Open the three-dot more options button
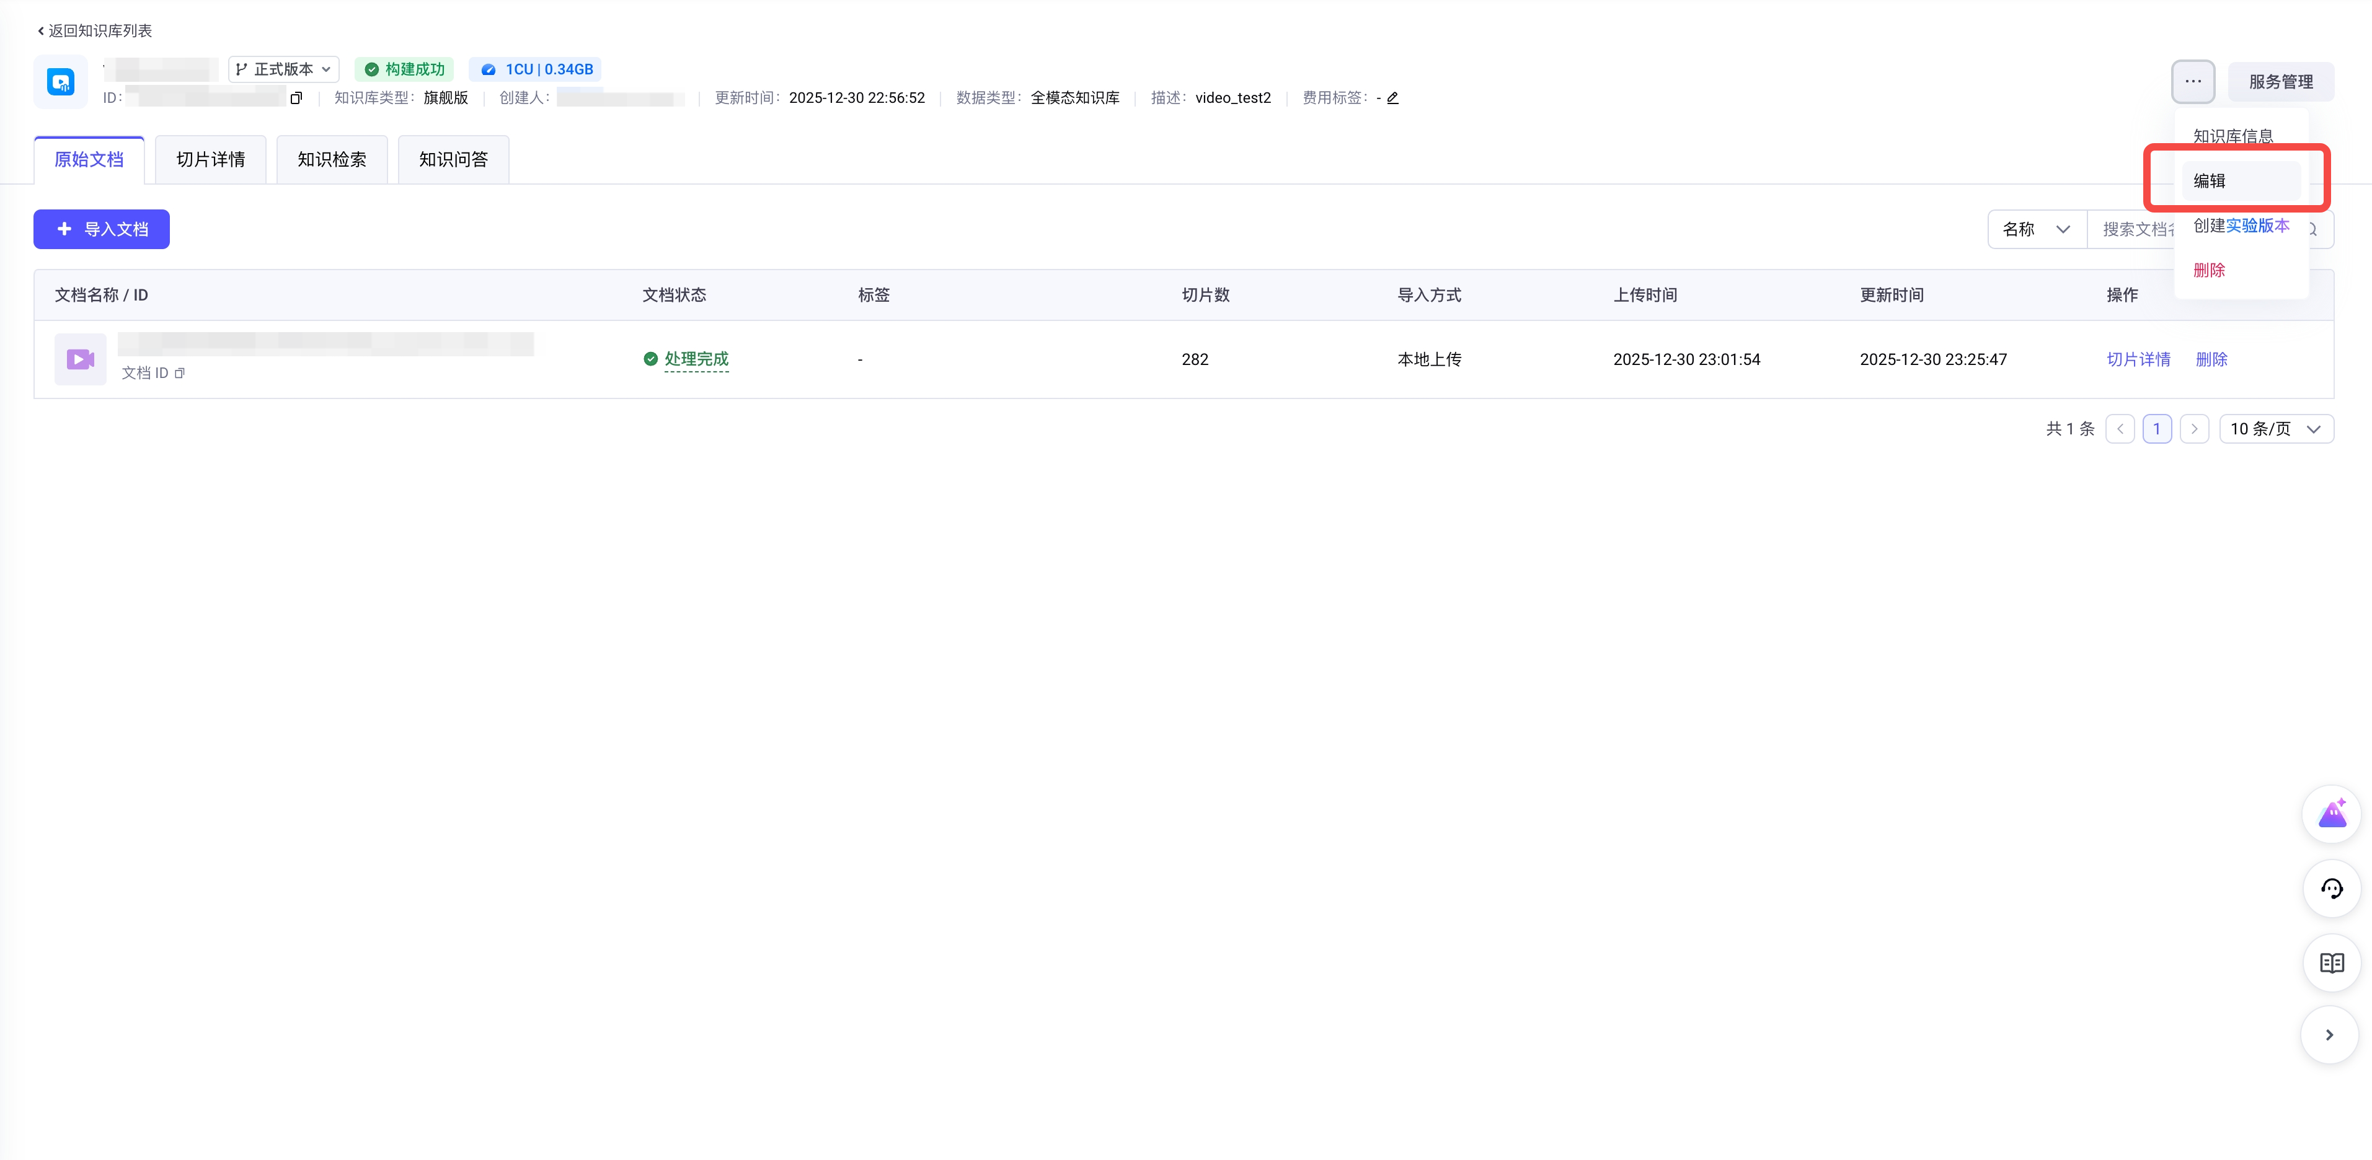The width and height of the screenshot is (2372, 1160). coord(2192,82)
